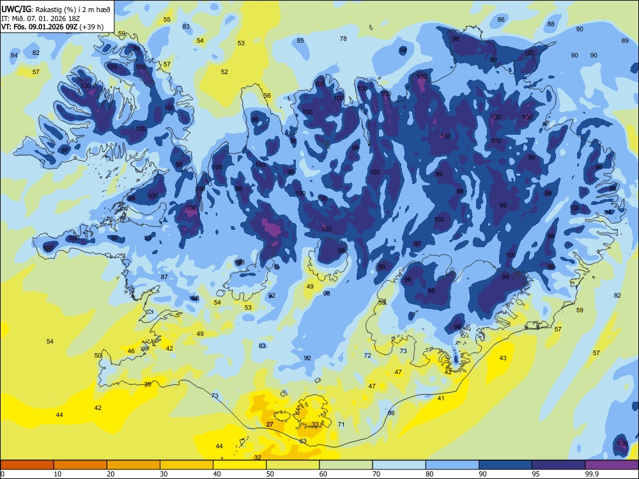The width and height of the screenshot is (639, 479).
Task: Click the orange 10–20 legend swatch
Action: coord(81,465)
